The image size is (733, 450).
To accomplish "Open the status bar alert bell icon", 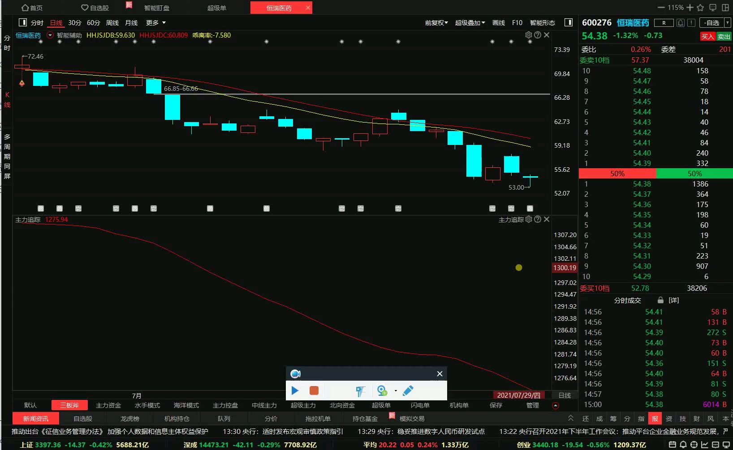I will (683, 445).
